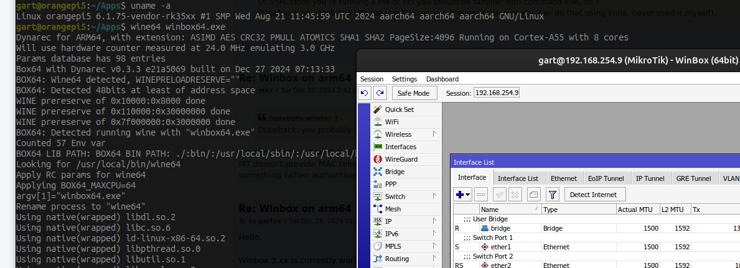This screenshot has height=268, width=740.
Task: Click the 'RS' flag of ether2 row
Action: [459, 265]
